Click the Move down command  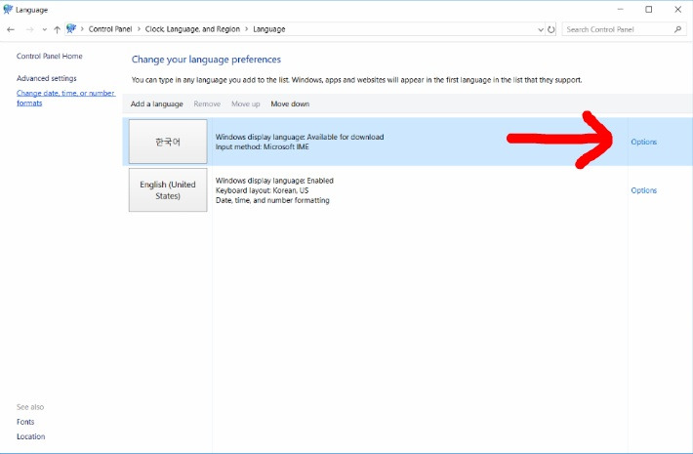290,103
